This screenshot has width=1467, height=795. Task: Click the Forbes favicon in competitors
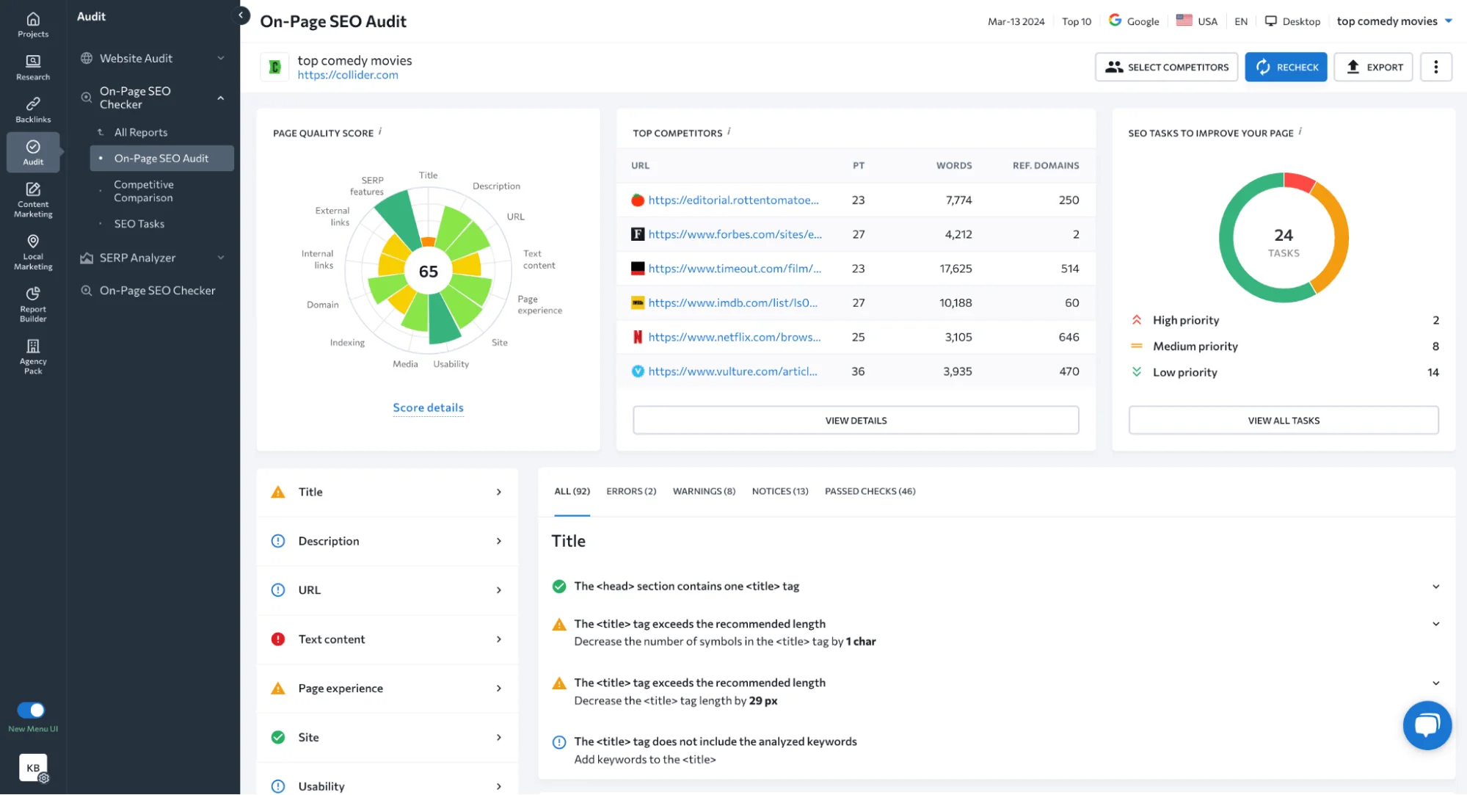pos(638,234)
